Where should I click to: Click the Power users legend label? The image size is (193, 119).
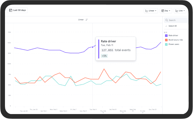[174, 44]
